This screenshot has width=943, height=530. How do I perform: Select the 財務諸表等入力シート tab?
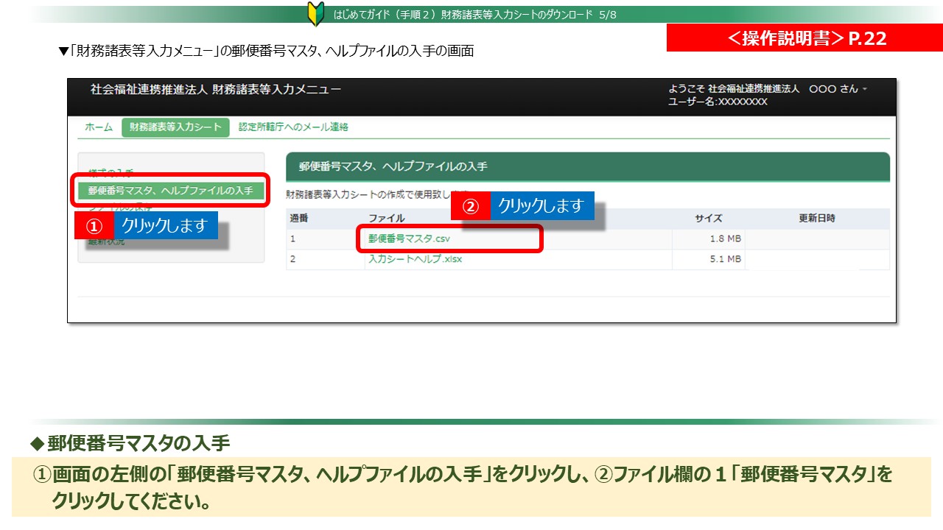[175, 127]
